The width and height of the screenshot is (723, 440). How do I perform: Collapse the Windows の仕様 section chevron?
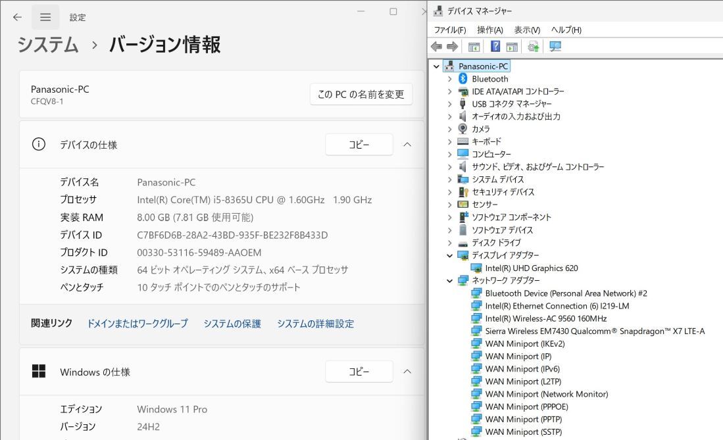point(407,372)
